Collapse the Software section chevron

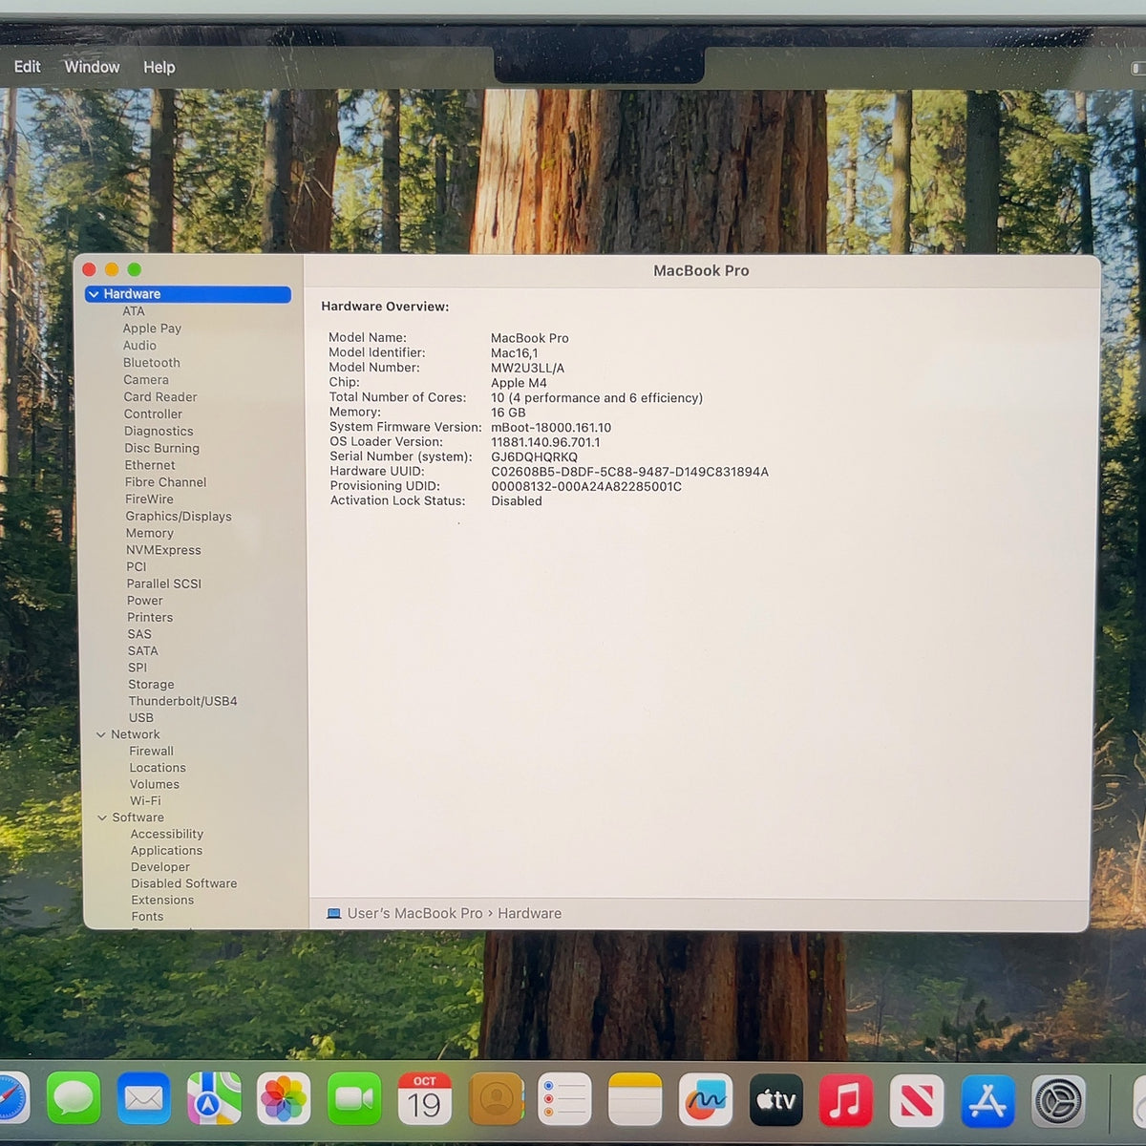click(x=102, y=817)
